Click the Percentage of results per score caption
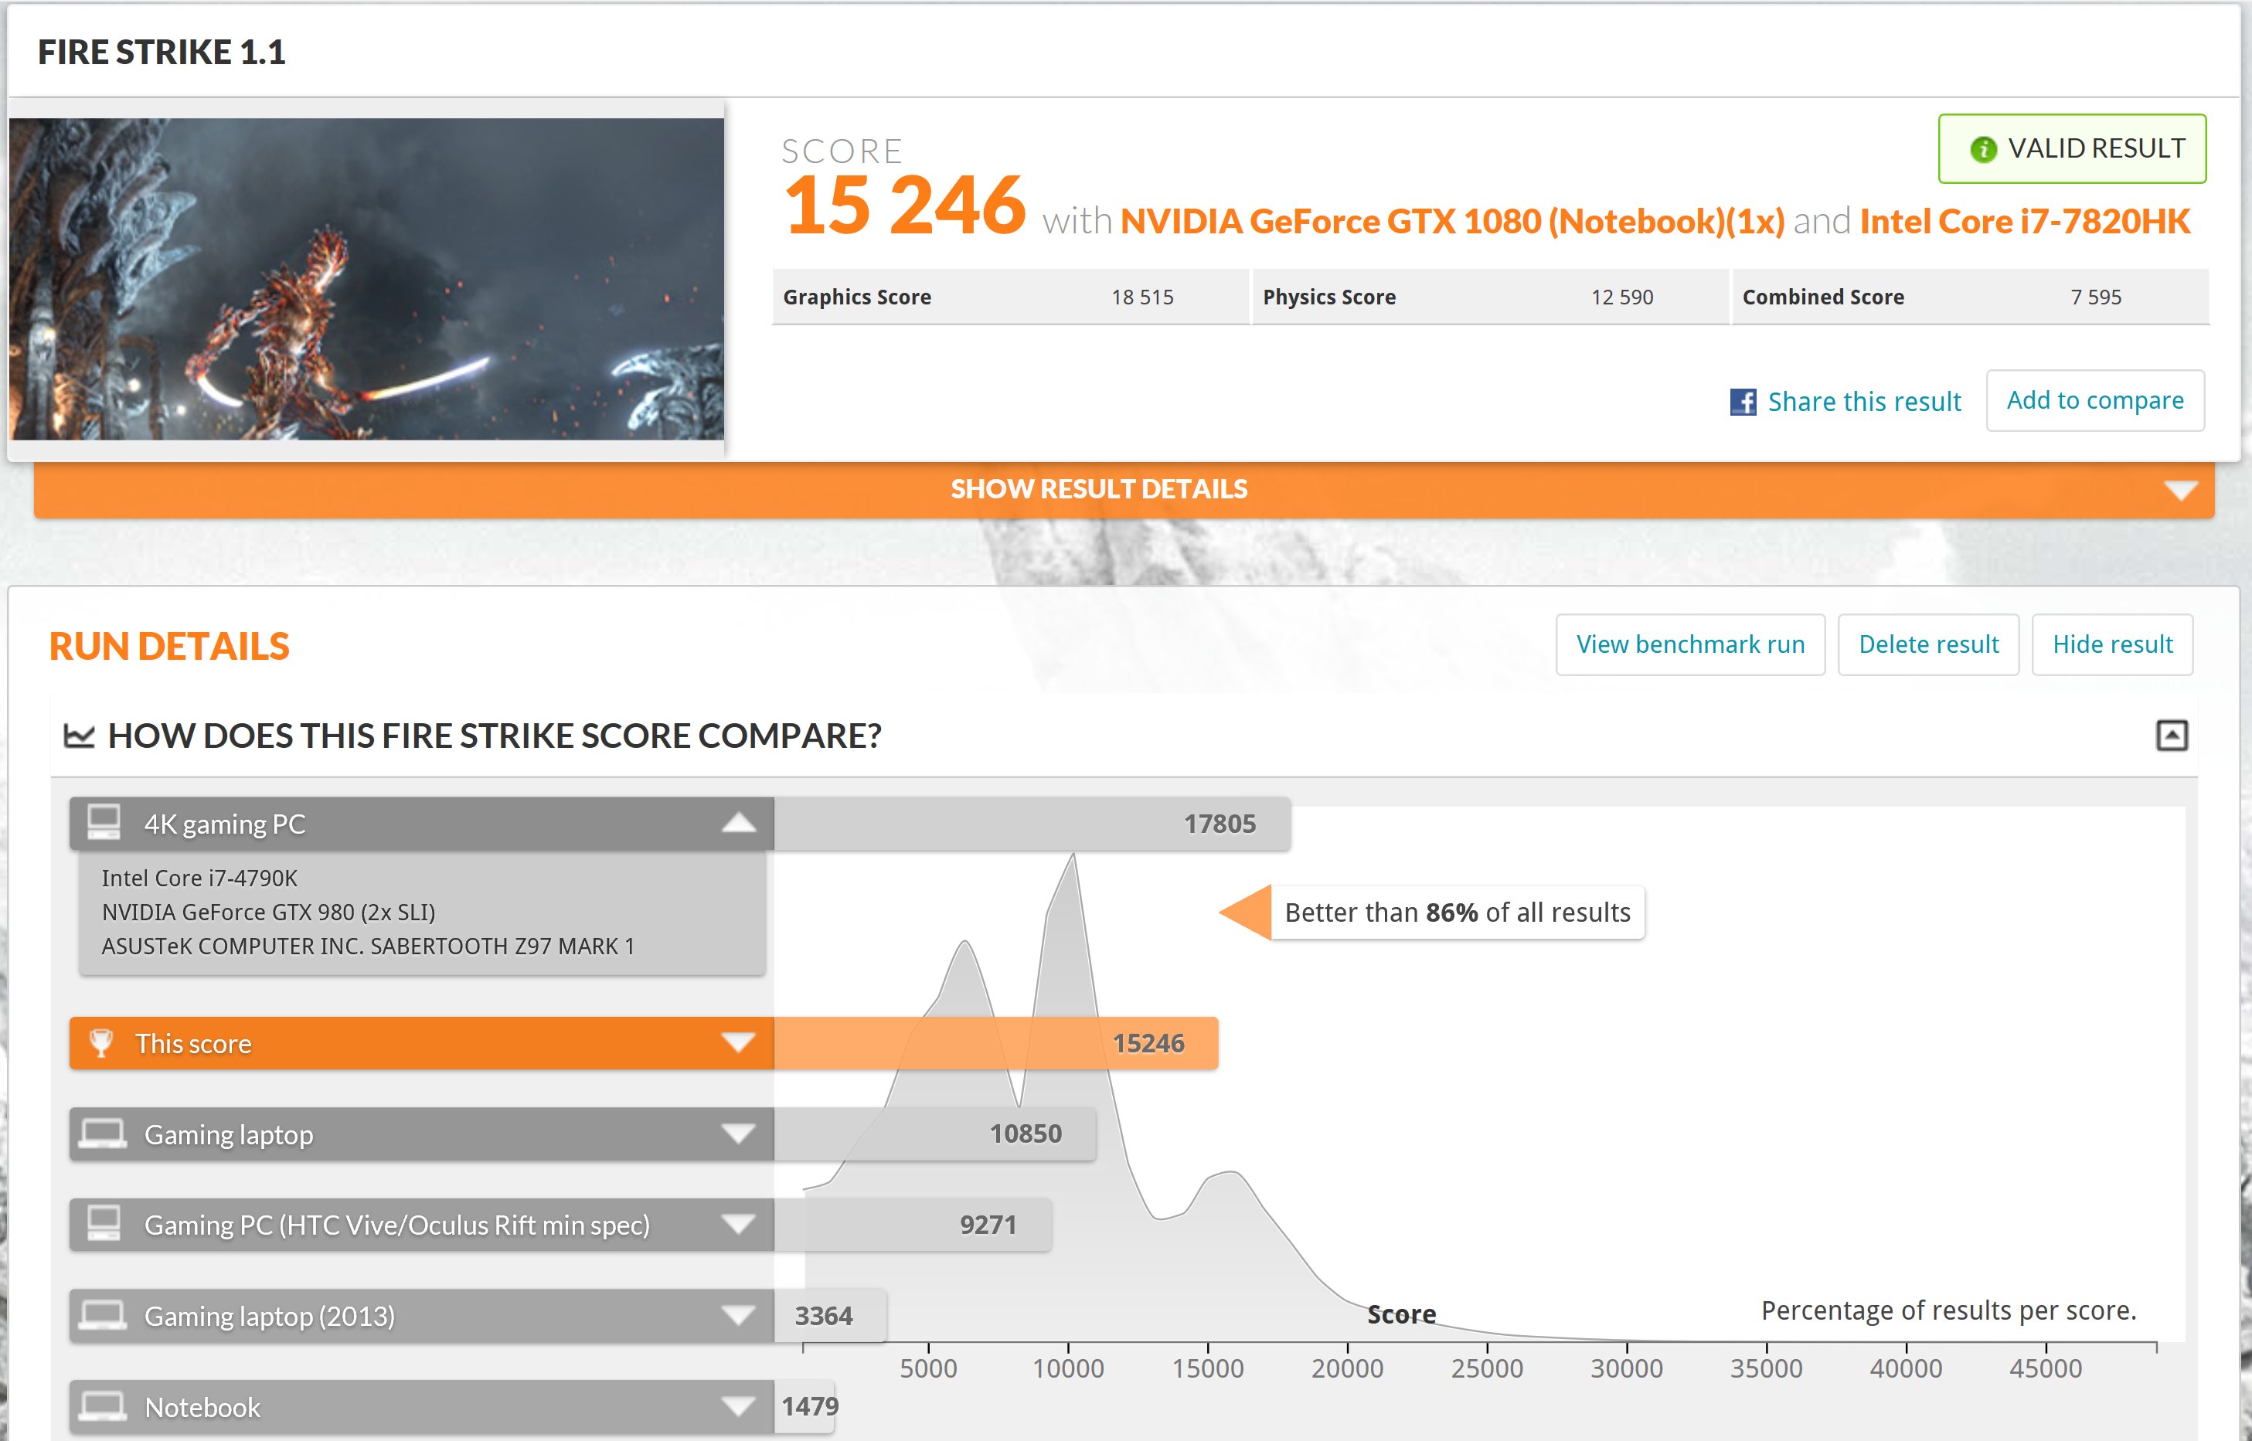Image resolution: width=2252 pixels, height=1441 pixels. 1949,1310
